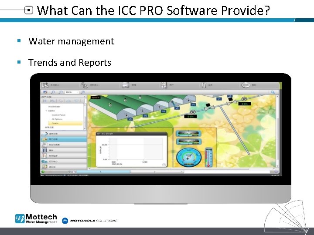
Task: Click the second tree toolbar icon
Action: pos(52,101)
